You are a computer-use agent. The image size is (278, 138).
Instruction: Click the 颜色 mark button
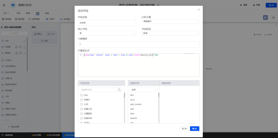[38, 34]
